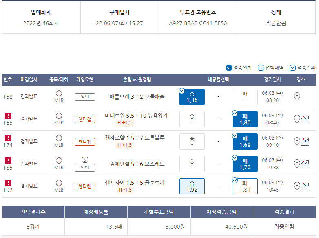Open location pin for game 158
Screen dimensions: 319x238
(x=297, y=97)
